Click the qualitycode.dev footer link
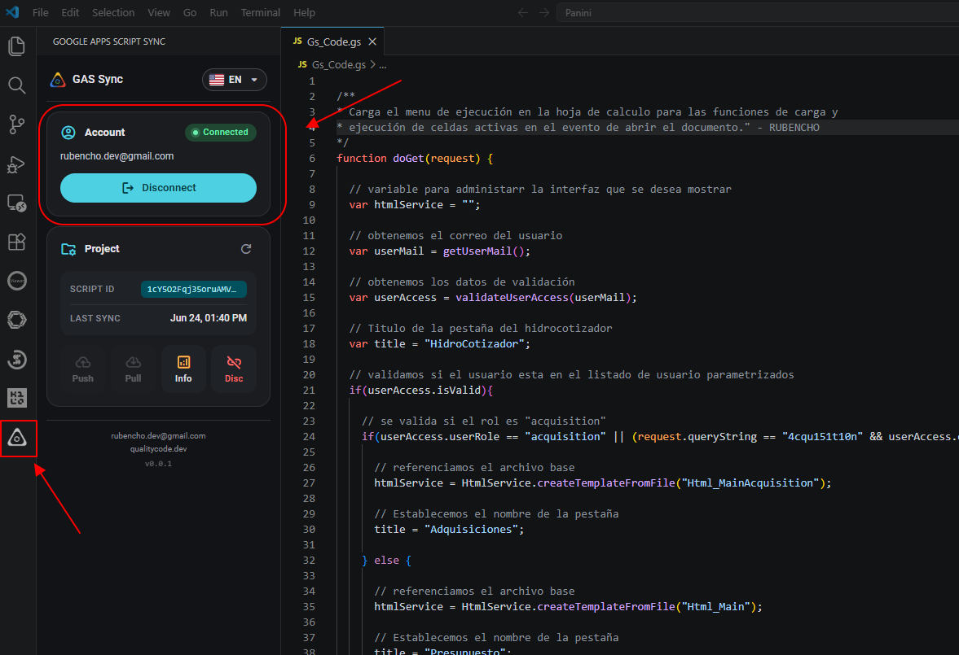 [x=158, y=448]
